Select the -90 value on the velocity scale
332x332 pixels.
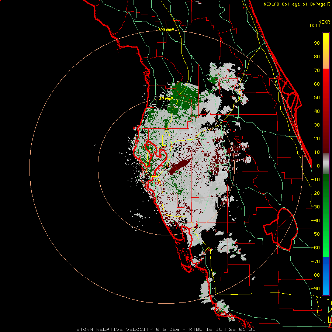(x=315, y=289)
